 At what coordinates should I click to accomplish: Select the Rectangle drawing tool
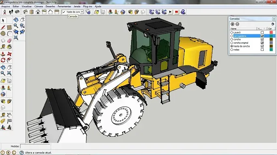click(x=9, y=27)
